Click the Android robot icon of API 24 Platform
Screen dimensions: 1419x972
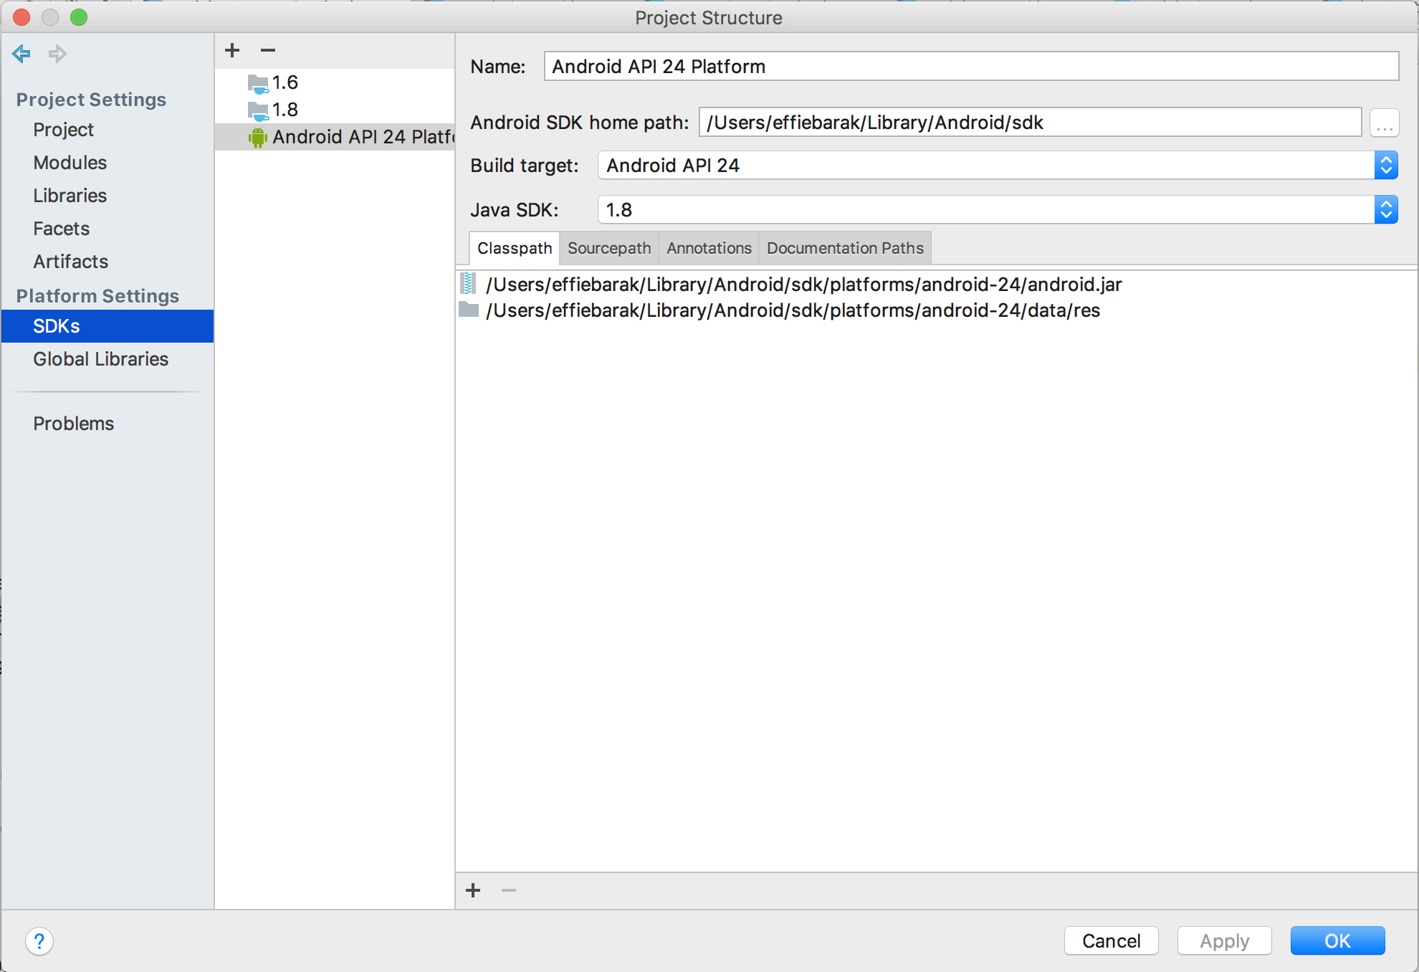coord(258,138)
